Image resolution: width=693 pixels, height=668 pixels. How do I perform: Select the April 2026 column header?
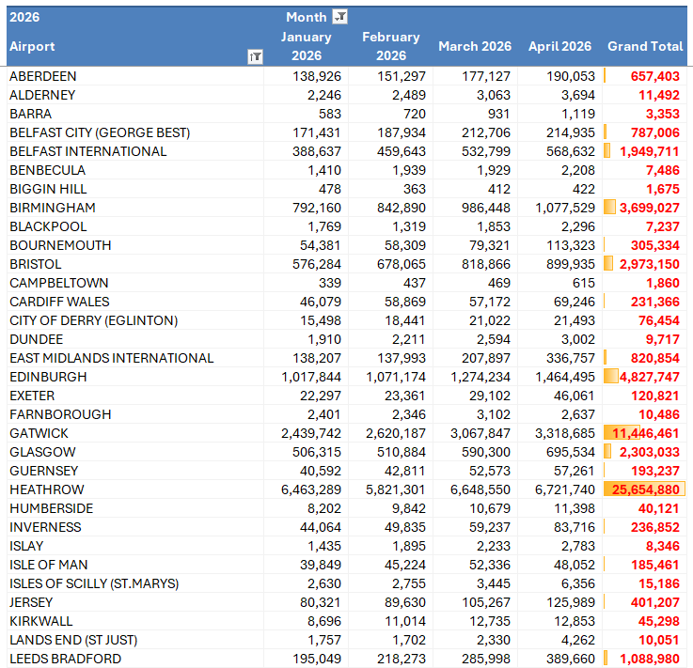click(560, 46)
